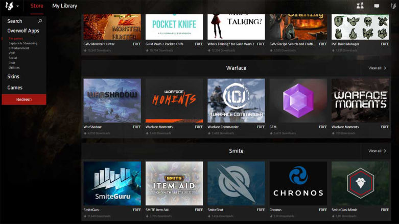Open the Games section in the sidebar

coord(15,88)
